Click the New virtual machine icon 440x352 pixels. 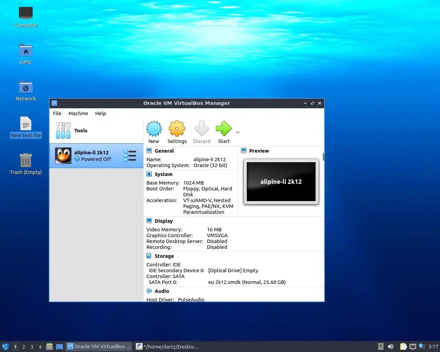[154, 129]
